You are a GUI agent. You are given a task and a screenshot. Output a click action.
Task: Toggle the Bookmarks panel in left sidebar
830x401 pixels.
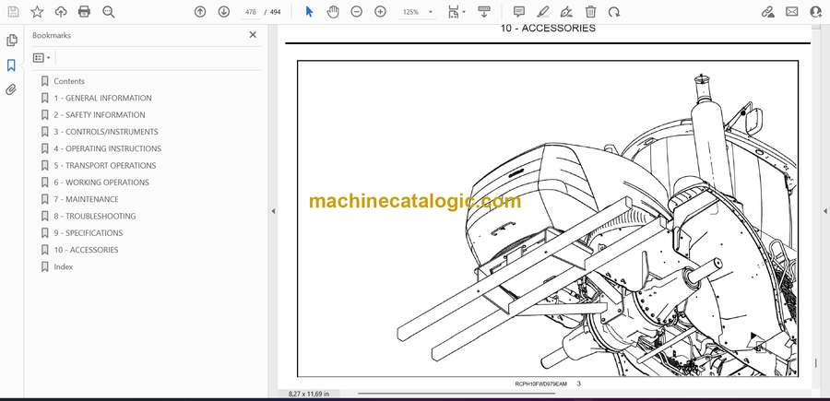tap(12, 65)
